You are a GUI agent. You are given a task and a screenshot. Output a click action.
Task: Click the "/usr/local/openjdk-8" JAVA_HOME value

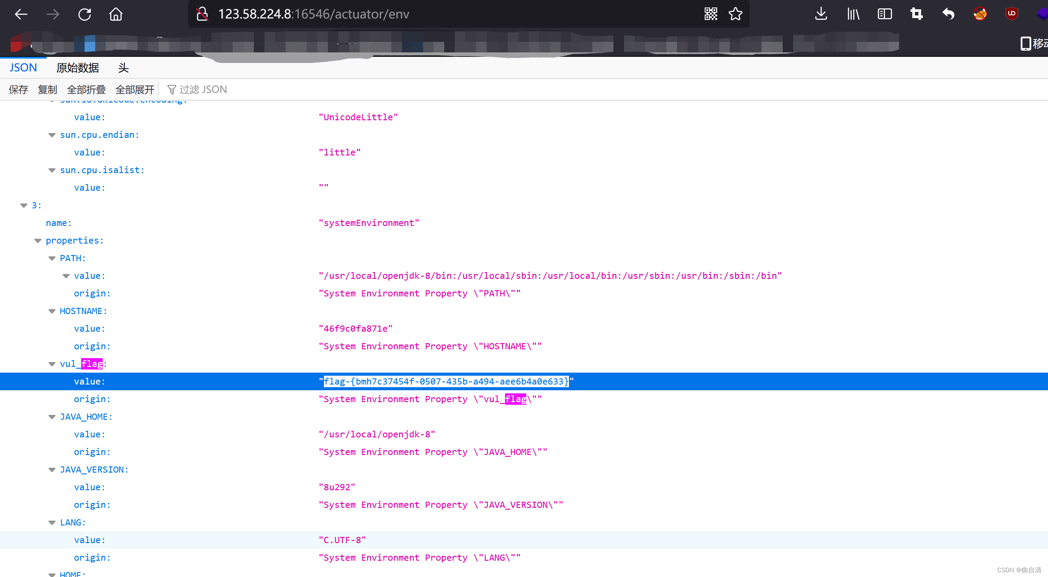pos(377,434)
